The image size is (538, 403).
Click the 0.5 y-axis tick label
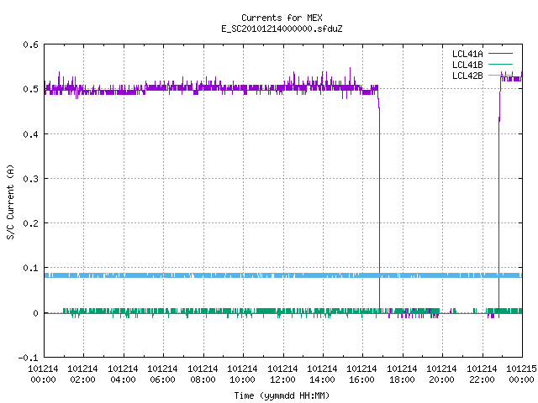click(30, 89)
